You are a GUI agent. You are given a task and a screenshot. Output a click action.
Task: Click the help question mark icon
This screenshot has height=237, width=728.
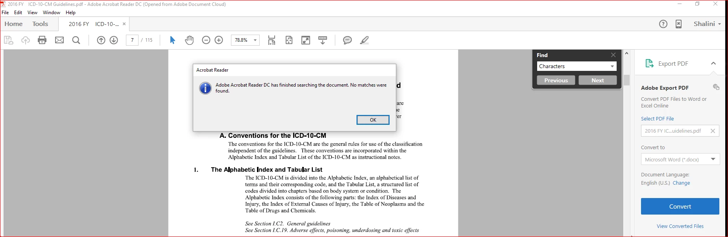click(663, 24)
